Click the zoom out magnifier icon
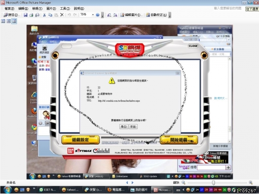This screenshot has height=194, width=259. [x=183, y=183]
